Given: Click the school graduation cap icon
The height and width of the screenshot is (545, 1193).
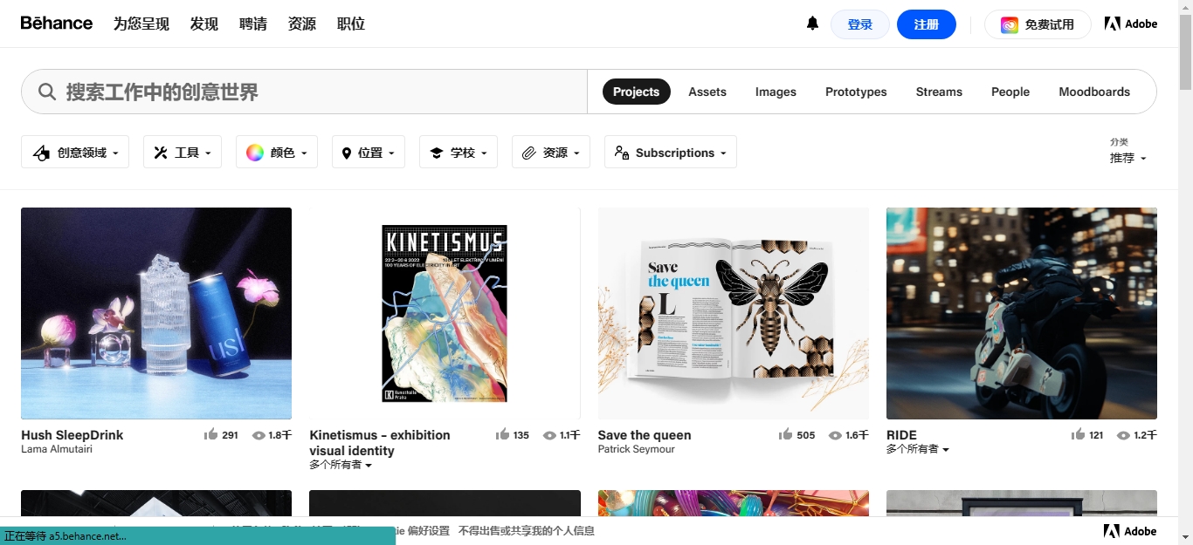Looking at the screenshot, I should 437,153.
